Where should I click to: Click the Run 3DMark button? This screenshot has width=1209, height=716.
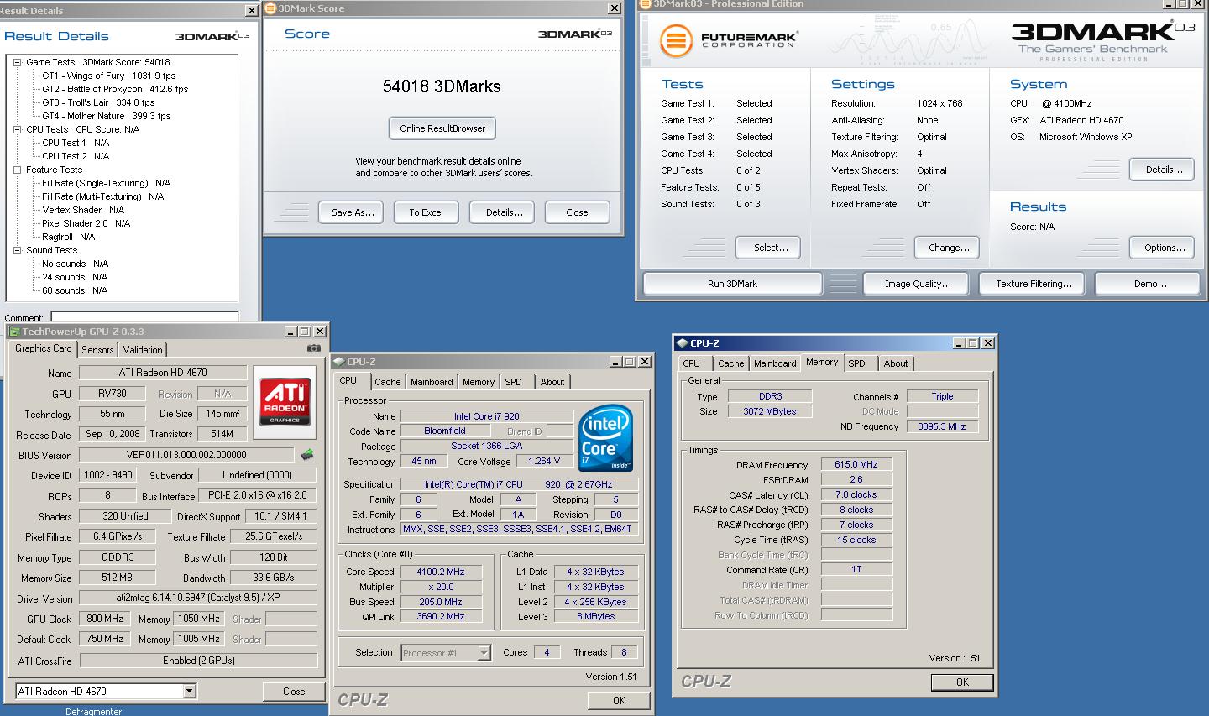tap(732, 284)
